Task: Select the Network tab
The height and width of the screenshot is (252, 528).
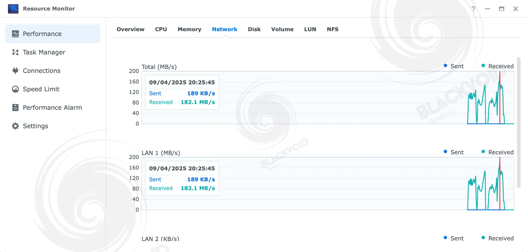Action: pyautogui.click(x=225, y=29)
